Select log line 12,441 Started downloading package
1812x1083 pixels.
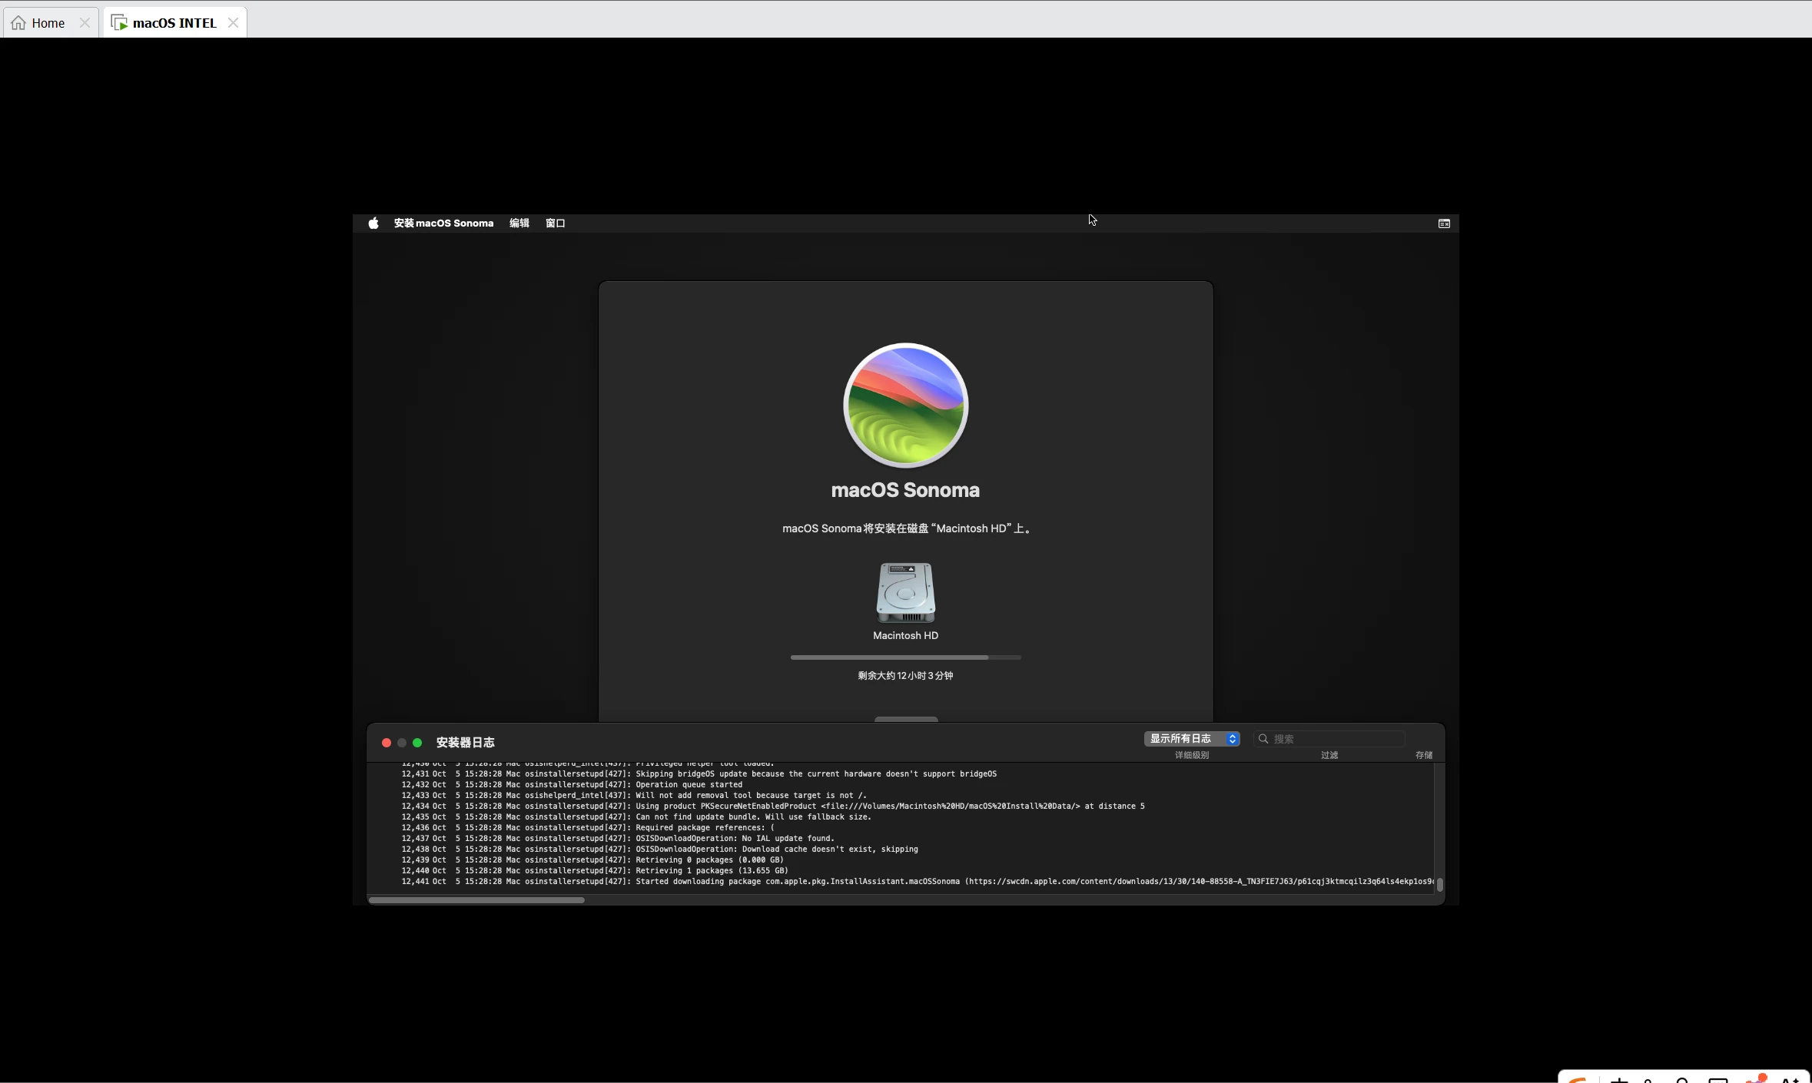tap(917, 882)
